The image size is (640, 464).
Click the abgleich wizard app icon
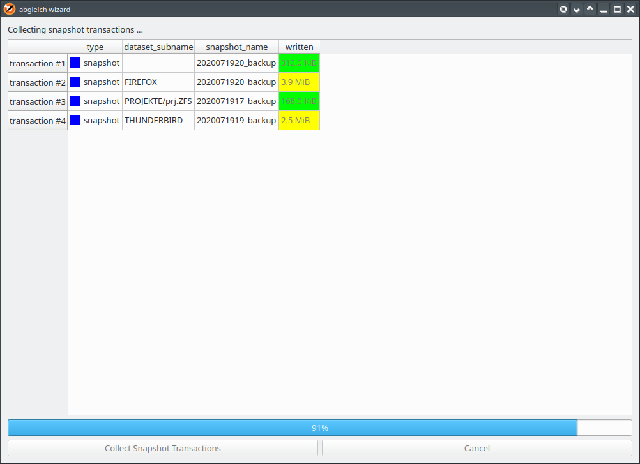9,9
